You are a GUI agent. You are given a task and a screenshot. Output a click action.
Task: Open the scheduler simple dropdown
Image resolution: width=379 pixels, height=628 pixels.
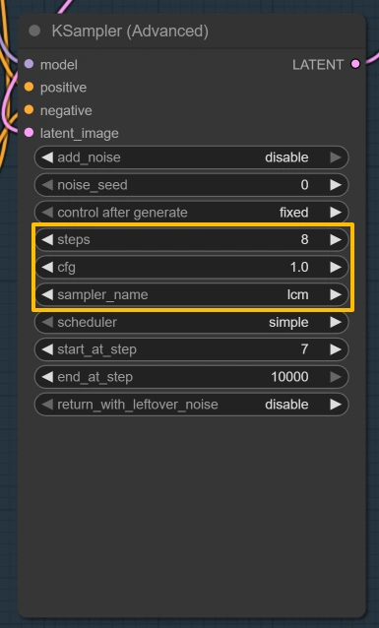(192, 322)
